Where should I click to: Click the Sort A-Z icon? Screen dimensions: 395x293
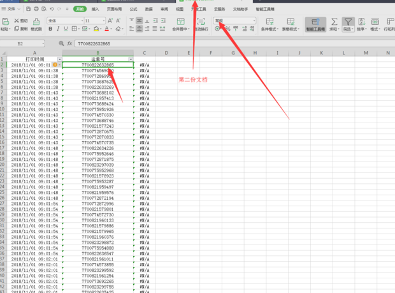[362, 22]
